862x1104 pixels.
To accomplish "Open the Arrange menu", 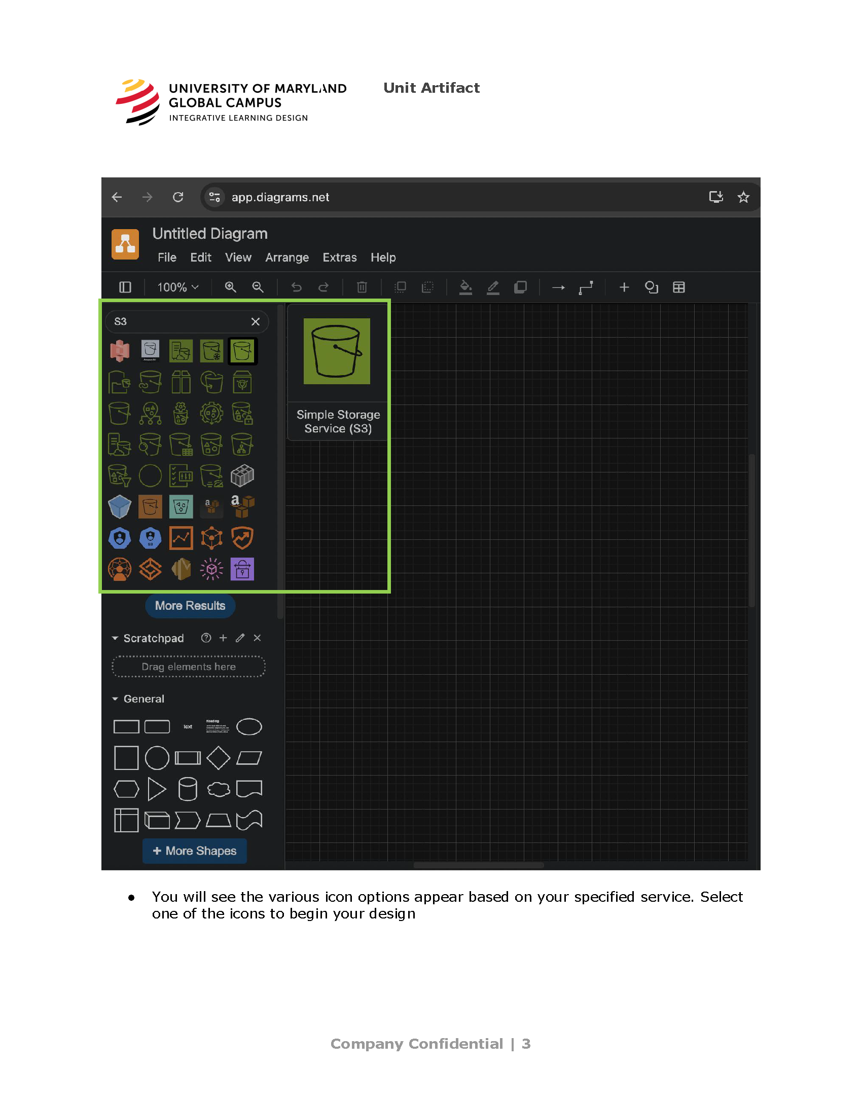I will coord(287,257).
